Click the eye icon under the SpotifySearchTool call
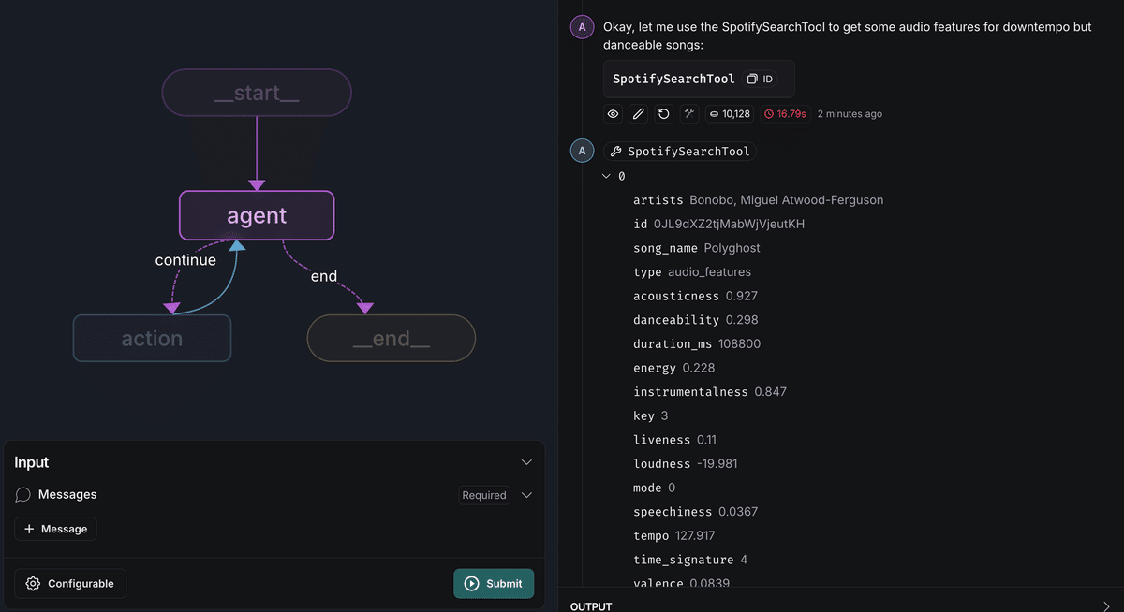Image resolution: width=1124 pixels, height=612 pixels. point(614,114)
